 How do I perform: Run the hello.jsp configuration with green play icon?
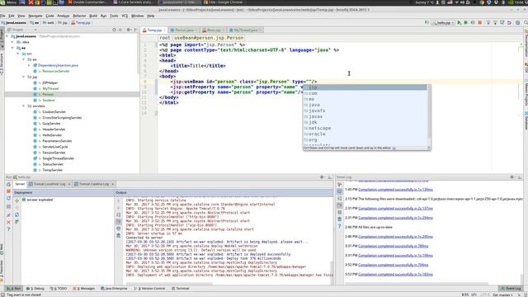tap(459, 22)
